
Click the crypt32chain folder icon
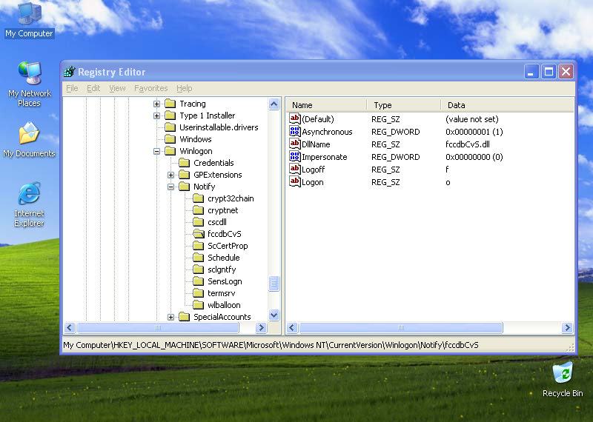click(x=199, y=198)
